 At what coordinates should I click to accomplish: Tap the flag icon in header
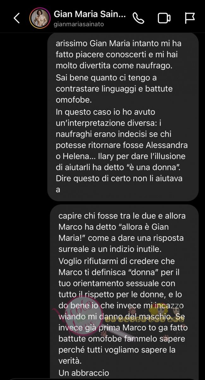[x=190, y=18]
